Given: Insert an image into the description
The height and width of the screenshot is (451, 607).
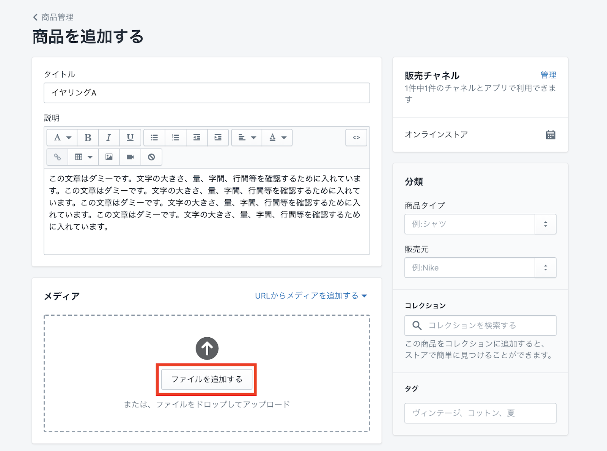Looking at the screenshot, I should [109, 157].
